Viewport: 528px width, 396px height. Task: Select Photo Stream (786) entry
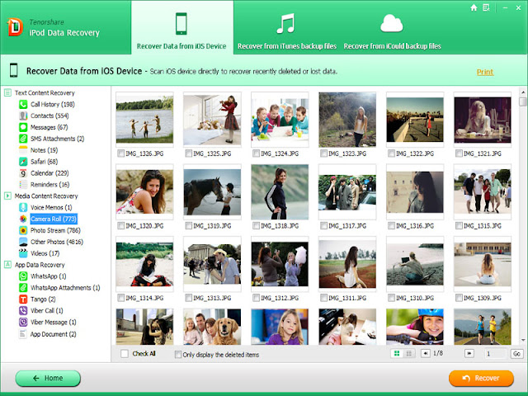(55, 230)
